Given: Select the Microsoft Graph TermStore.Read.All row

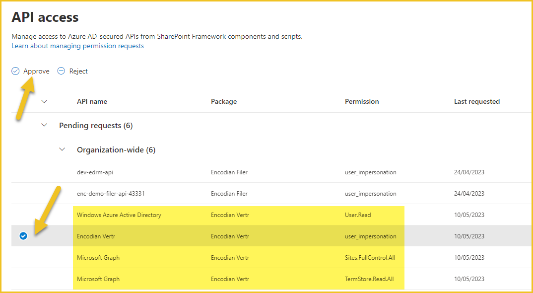Looking at the screenshot, I should pos(272,279).
